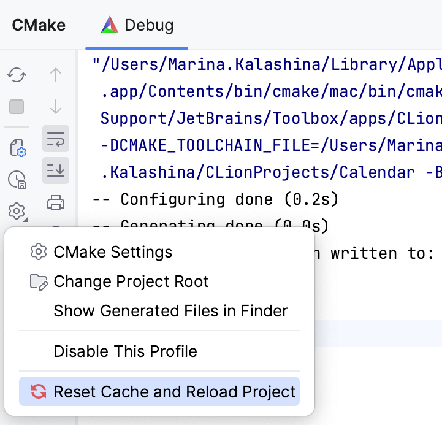
Task: Open CMake Settings from the menu
Action: click(x=159, y=252)
